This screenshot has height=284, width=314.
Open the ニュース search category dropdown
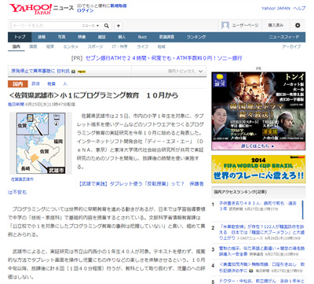click(x=90, y=26)
